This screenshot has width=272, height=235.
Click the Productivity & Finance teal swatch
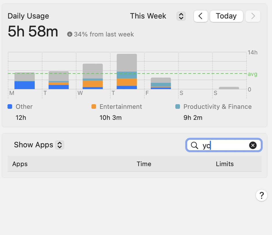coord(178,107)
